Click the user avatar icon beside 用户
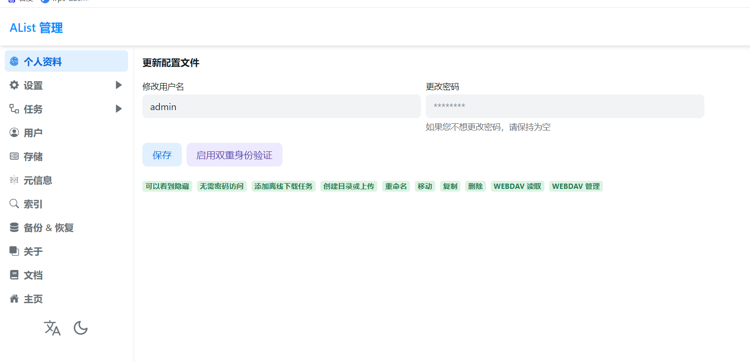 point(14,132)
